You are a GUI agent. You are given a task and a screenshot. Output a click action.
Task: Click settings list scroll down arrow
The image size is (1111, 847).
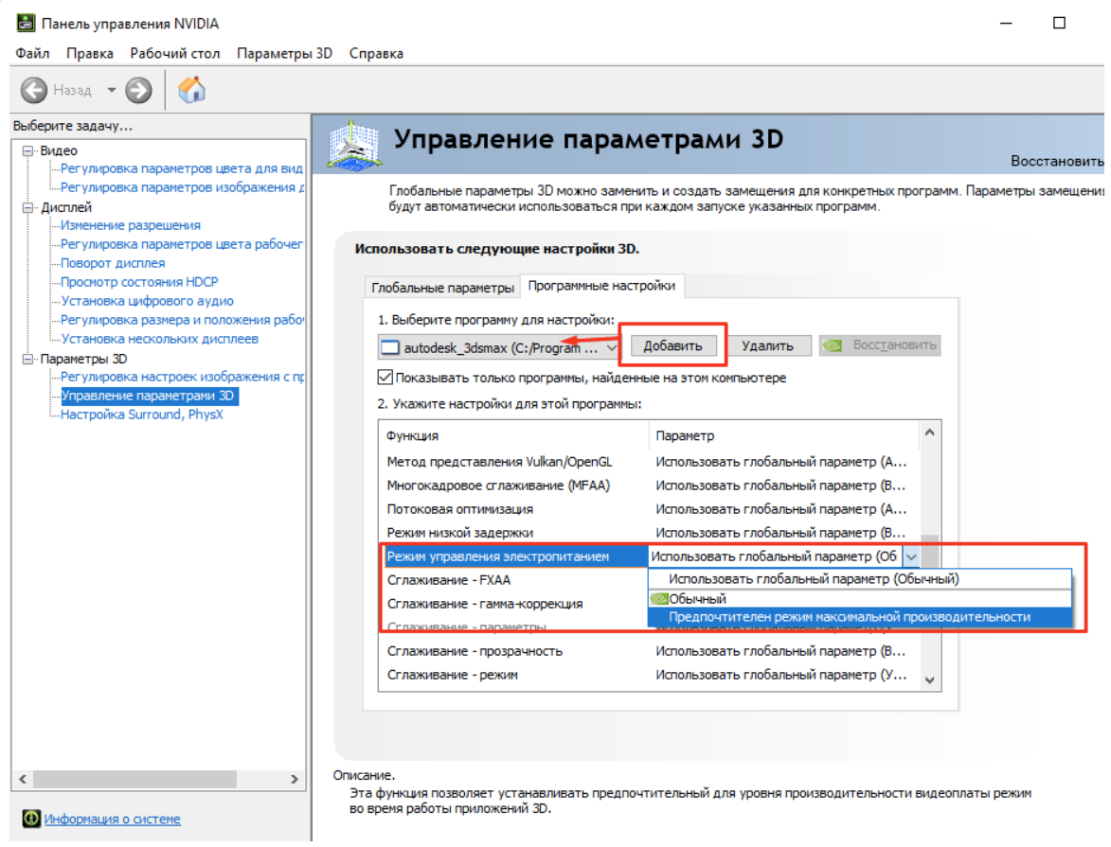(930, 679)
